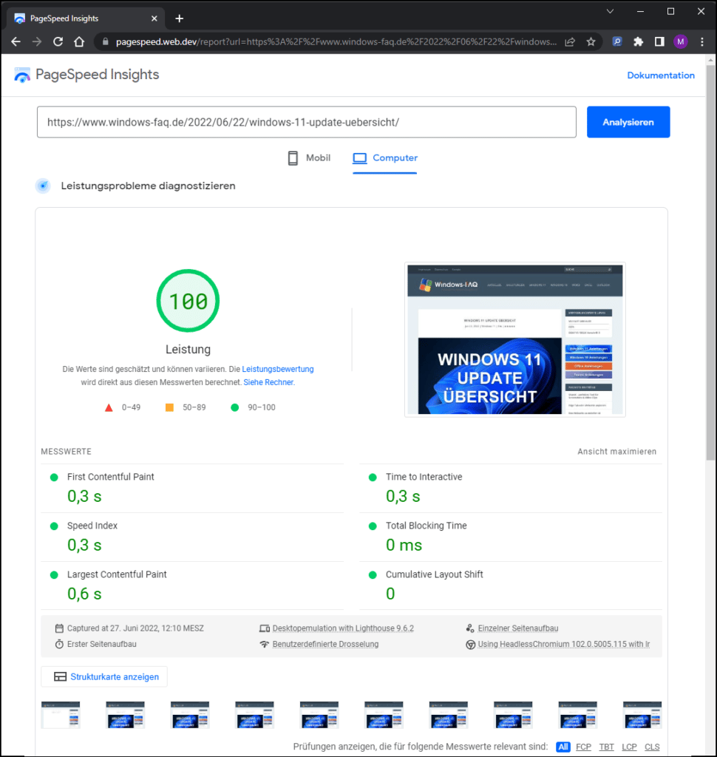The image size is (717, 757).
Task: Click Captured at 27. Juni 2022 text
Action: click(135, 628)
